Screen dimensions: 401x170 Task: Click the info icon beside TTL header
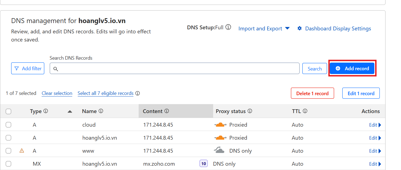[x=305, y=111]
